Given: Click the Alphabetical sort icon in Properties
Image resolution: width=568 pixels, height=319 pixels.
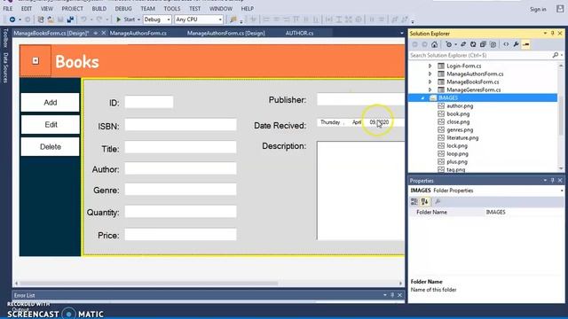Looking at the screenshot, I should click(424, 202).
